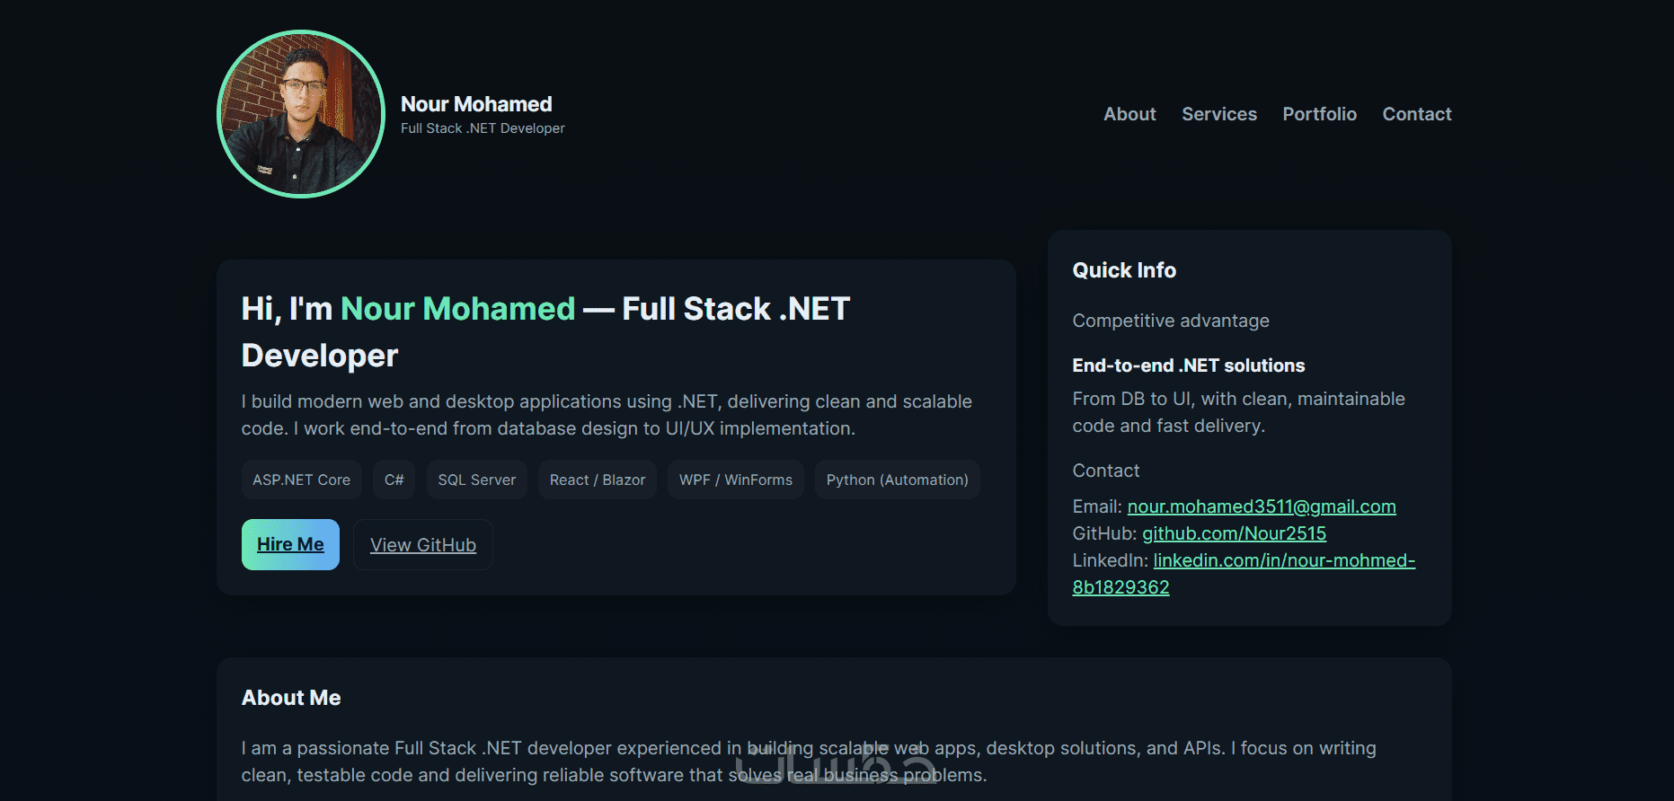The height and width of the screenshot is (801, 1674).
Task: Go to the Services section
Action: tap(1219, 114)
